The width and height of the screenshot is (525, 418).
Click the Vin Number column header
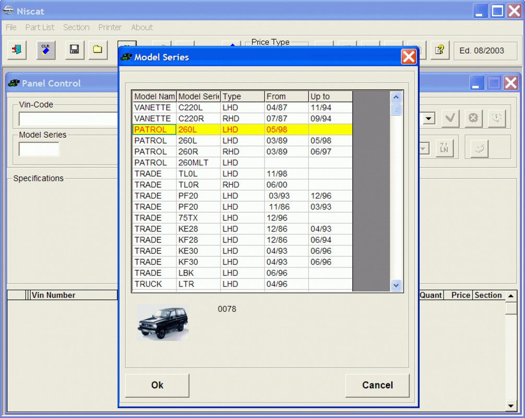pos(74,295)
